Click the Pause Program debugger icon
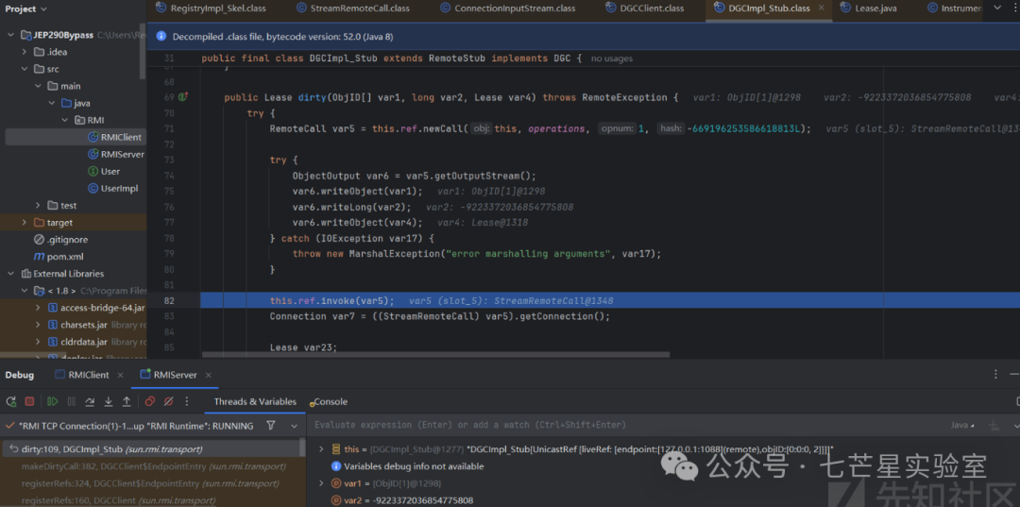The width and height of the screenshot is (1020, 507). pos(72,401)
